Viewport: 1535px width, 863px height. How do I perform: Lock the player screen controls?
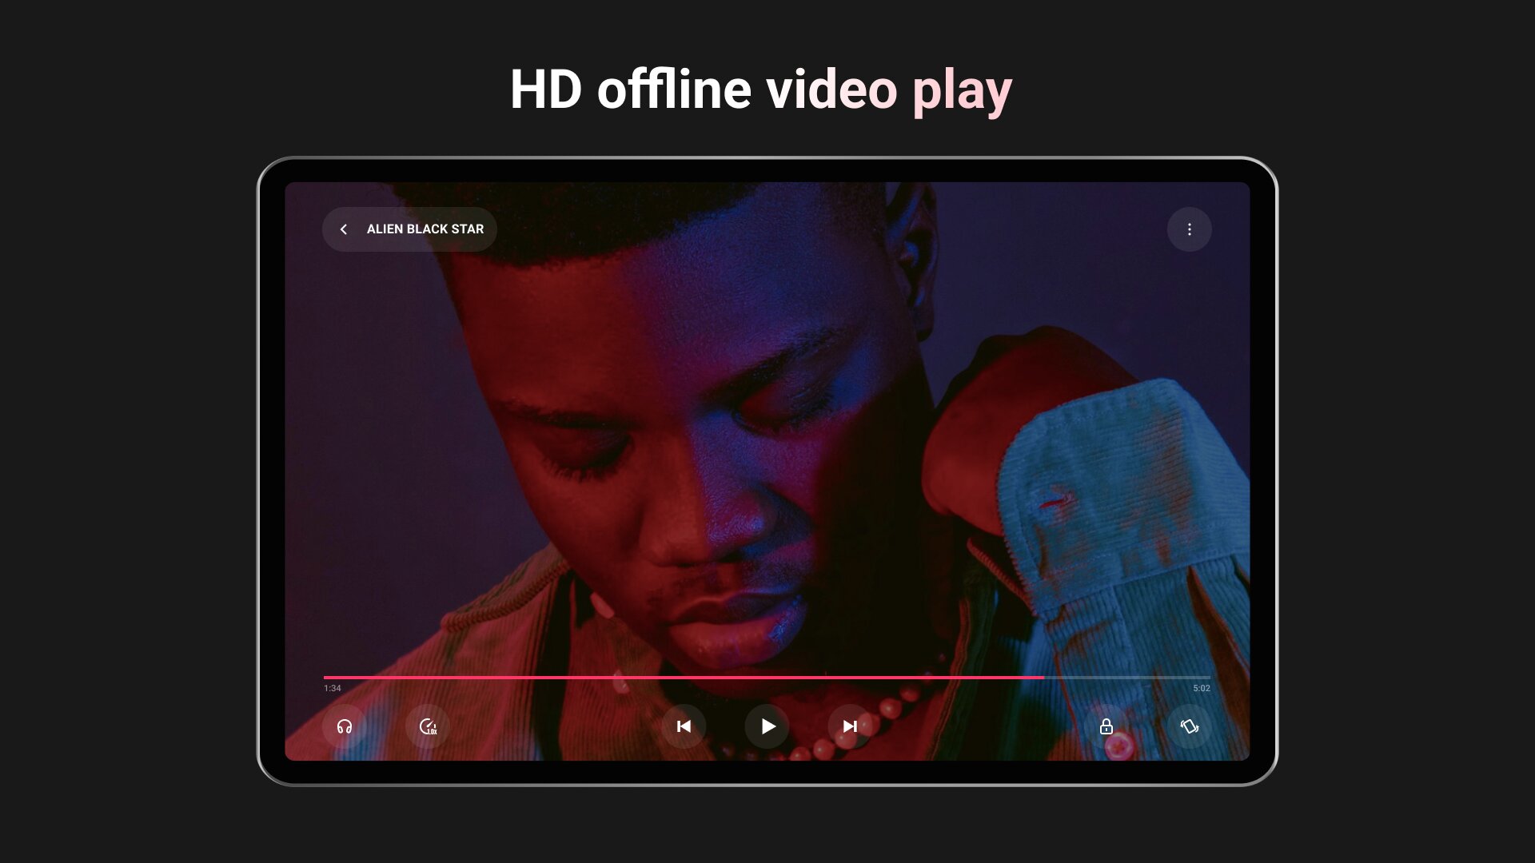click(x=1106, y=726)
